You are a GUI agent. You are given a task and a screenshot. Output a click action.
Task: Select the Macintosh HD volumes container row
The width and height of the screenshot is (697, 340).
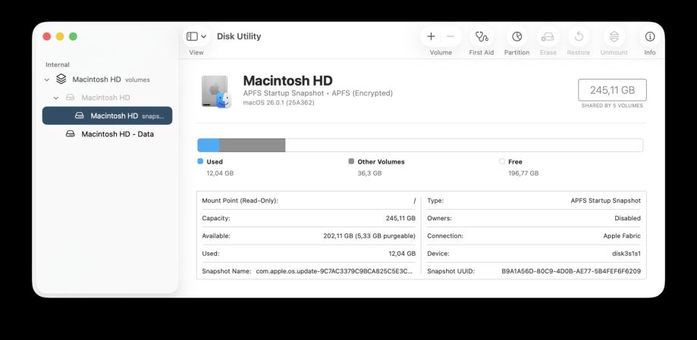pos(107,80)
